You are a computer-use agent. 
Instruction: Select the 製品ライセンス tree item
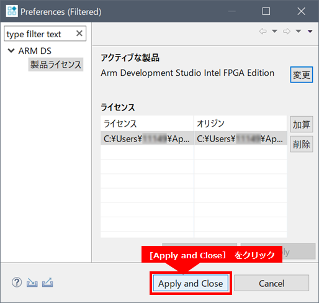[x=56, y=65]
